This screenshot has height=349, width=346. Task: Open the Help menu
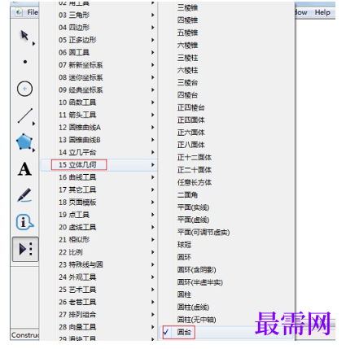(322, 12)
